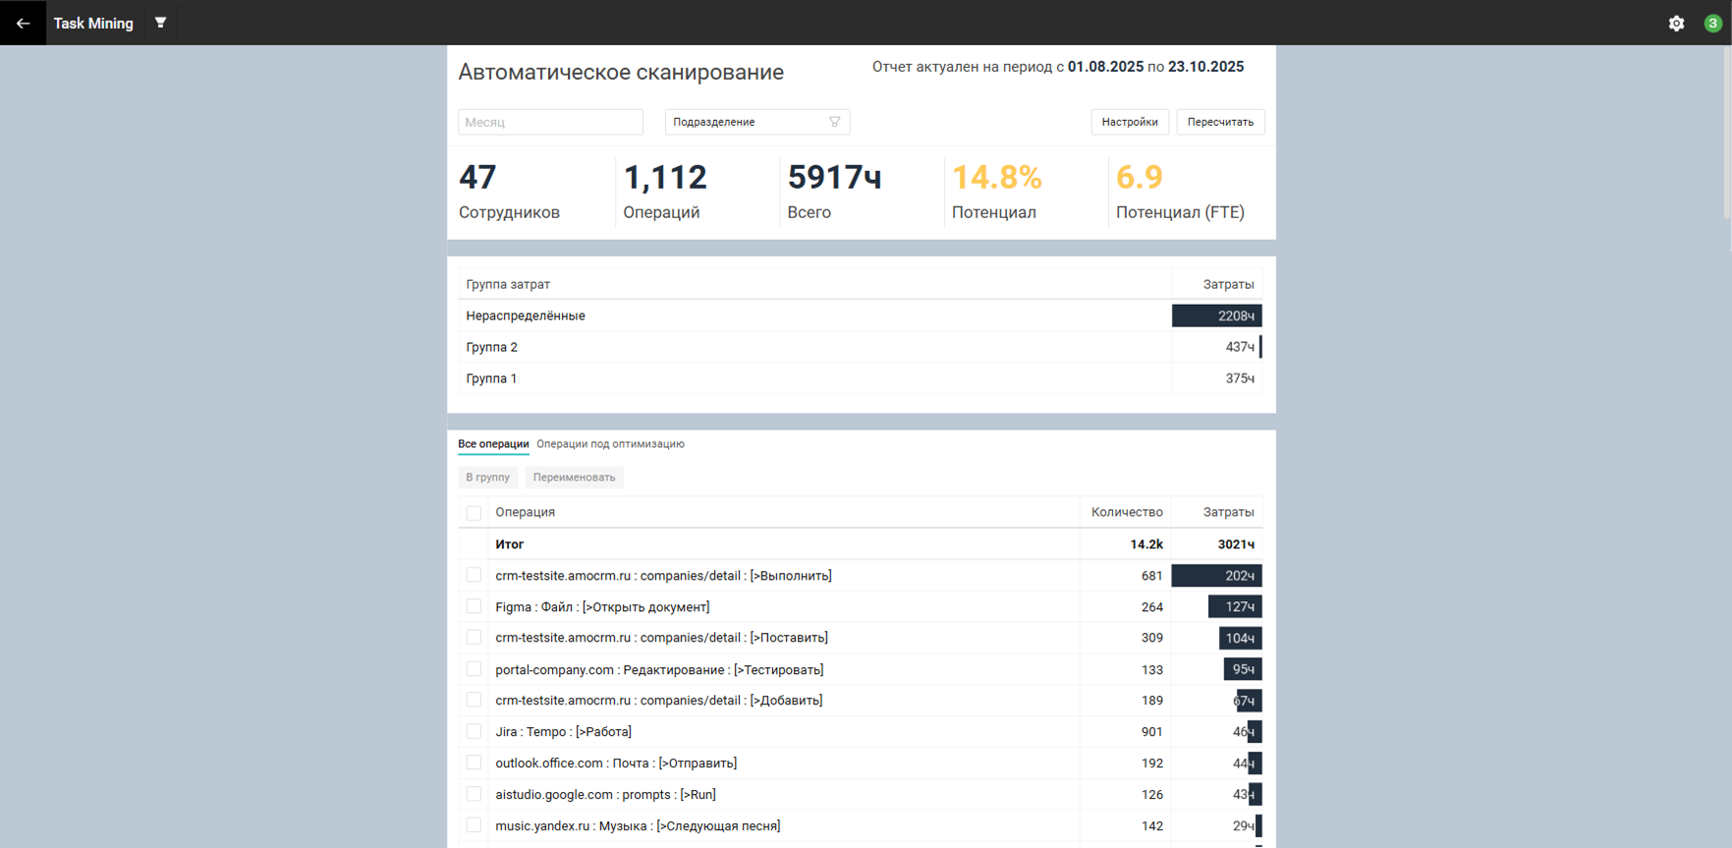Switch to Операции под оптимизацию tab
This screenshot has width=1732, height=848.
point(610,444)
